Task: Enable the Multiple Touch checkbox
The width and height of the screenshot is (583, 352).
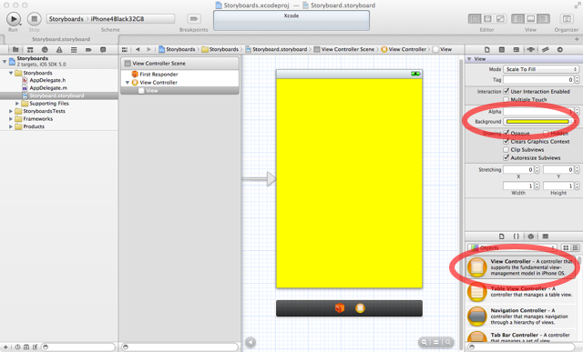Action: tap(506, 99)
